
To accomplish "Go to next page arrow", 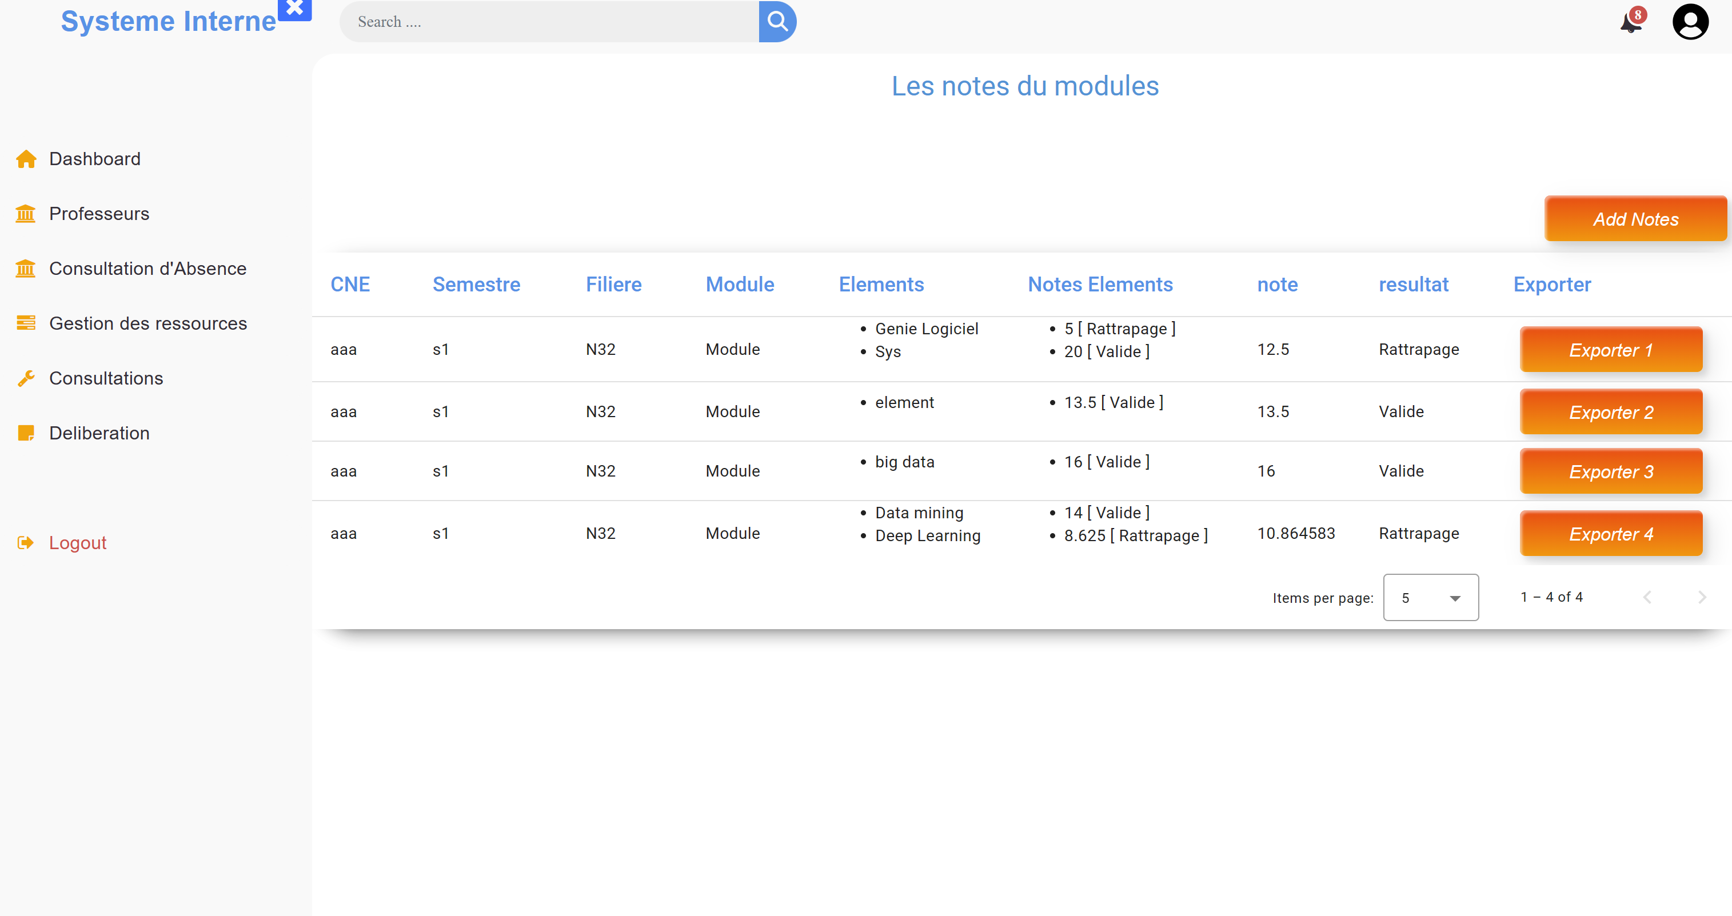I will (1701, 597).
